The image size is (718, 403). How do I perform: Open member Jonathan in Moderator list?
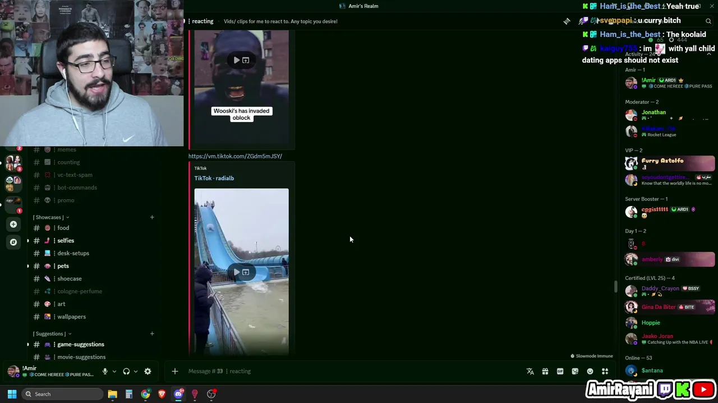669,115
